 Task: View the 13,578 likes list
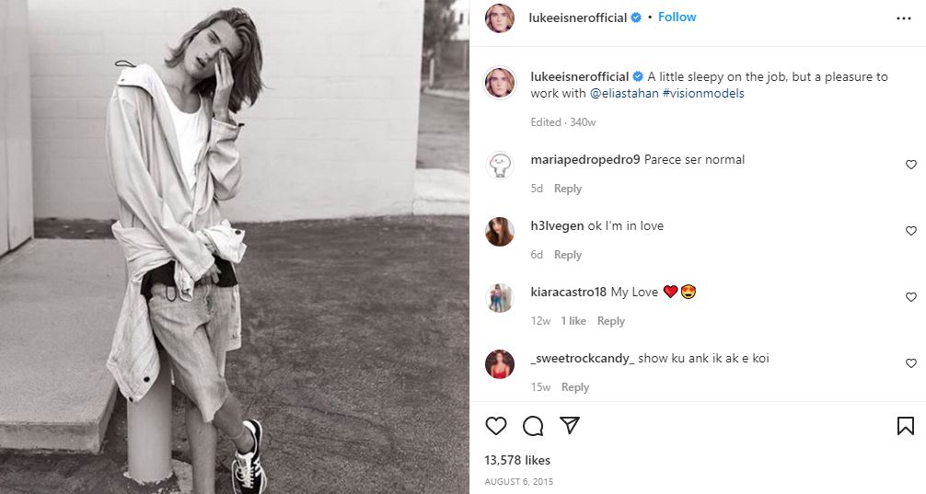517,460
